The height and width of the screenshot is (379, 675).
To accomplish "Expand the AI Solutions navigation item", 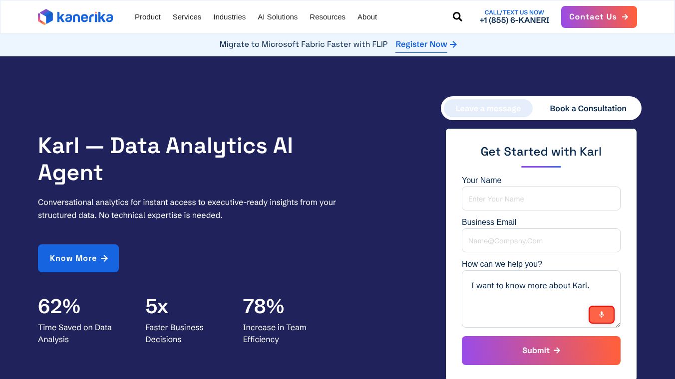I will (x=278, y=17).
